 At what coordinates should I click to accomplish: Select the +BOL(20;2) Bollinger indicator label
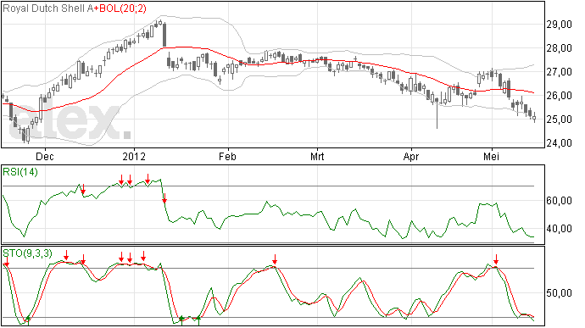[120, 8]
